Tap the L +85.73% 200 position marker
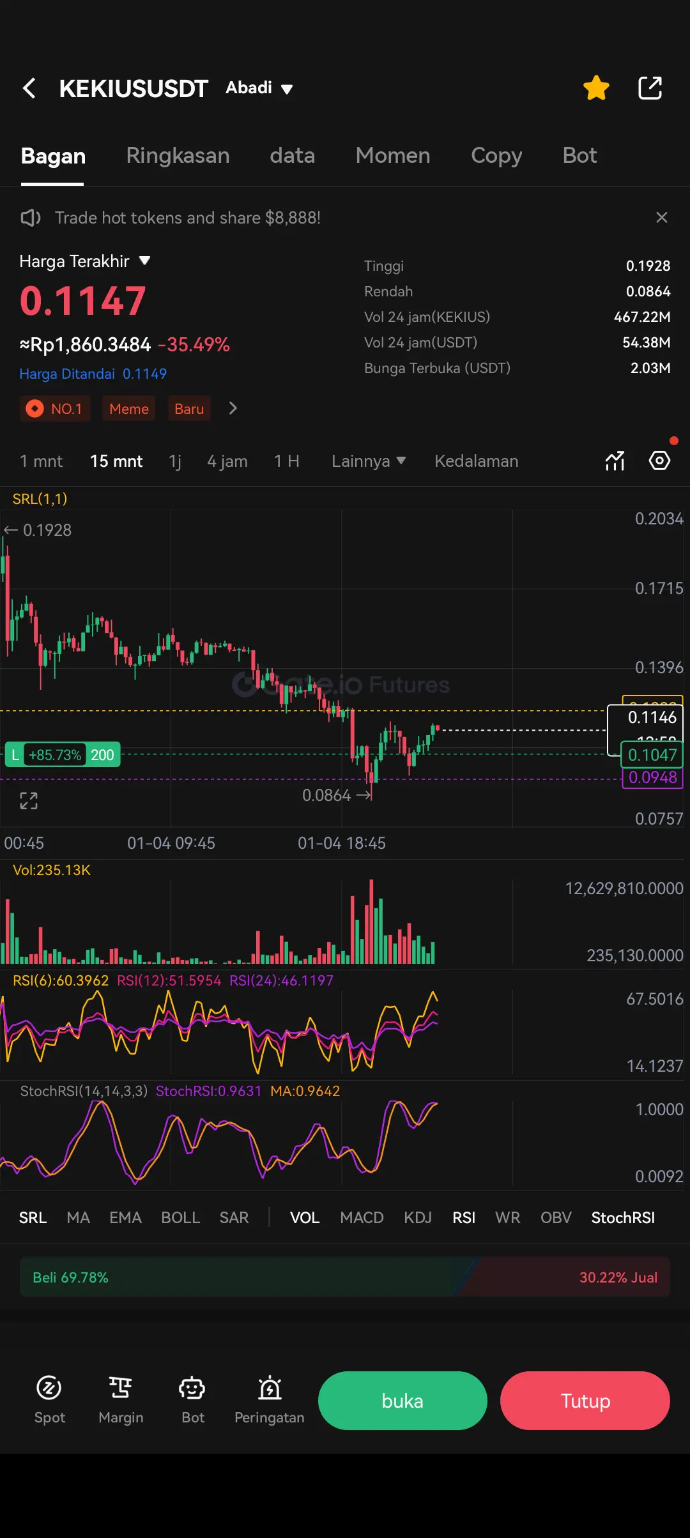690x1538 pixels. click(63, 755)
